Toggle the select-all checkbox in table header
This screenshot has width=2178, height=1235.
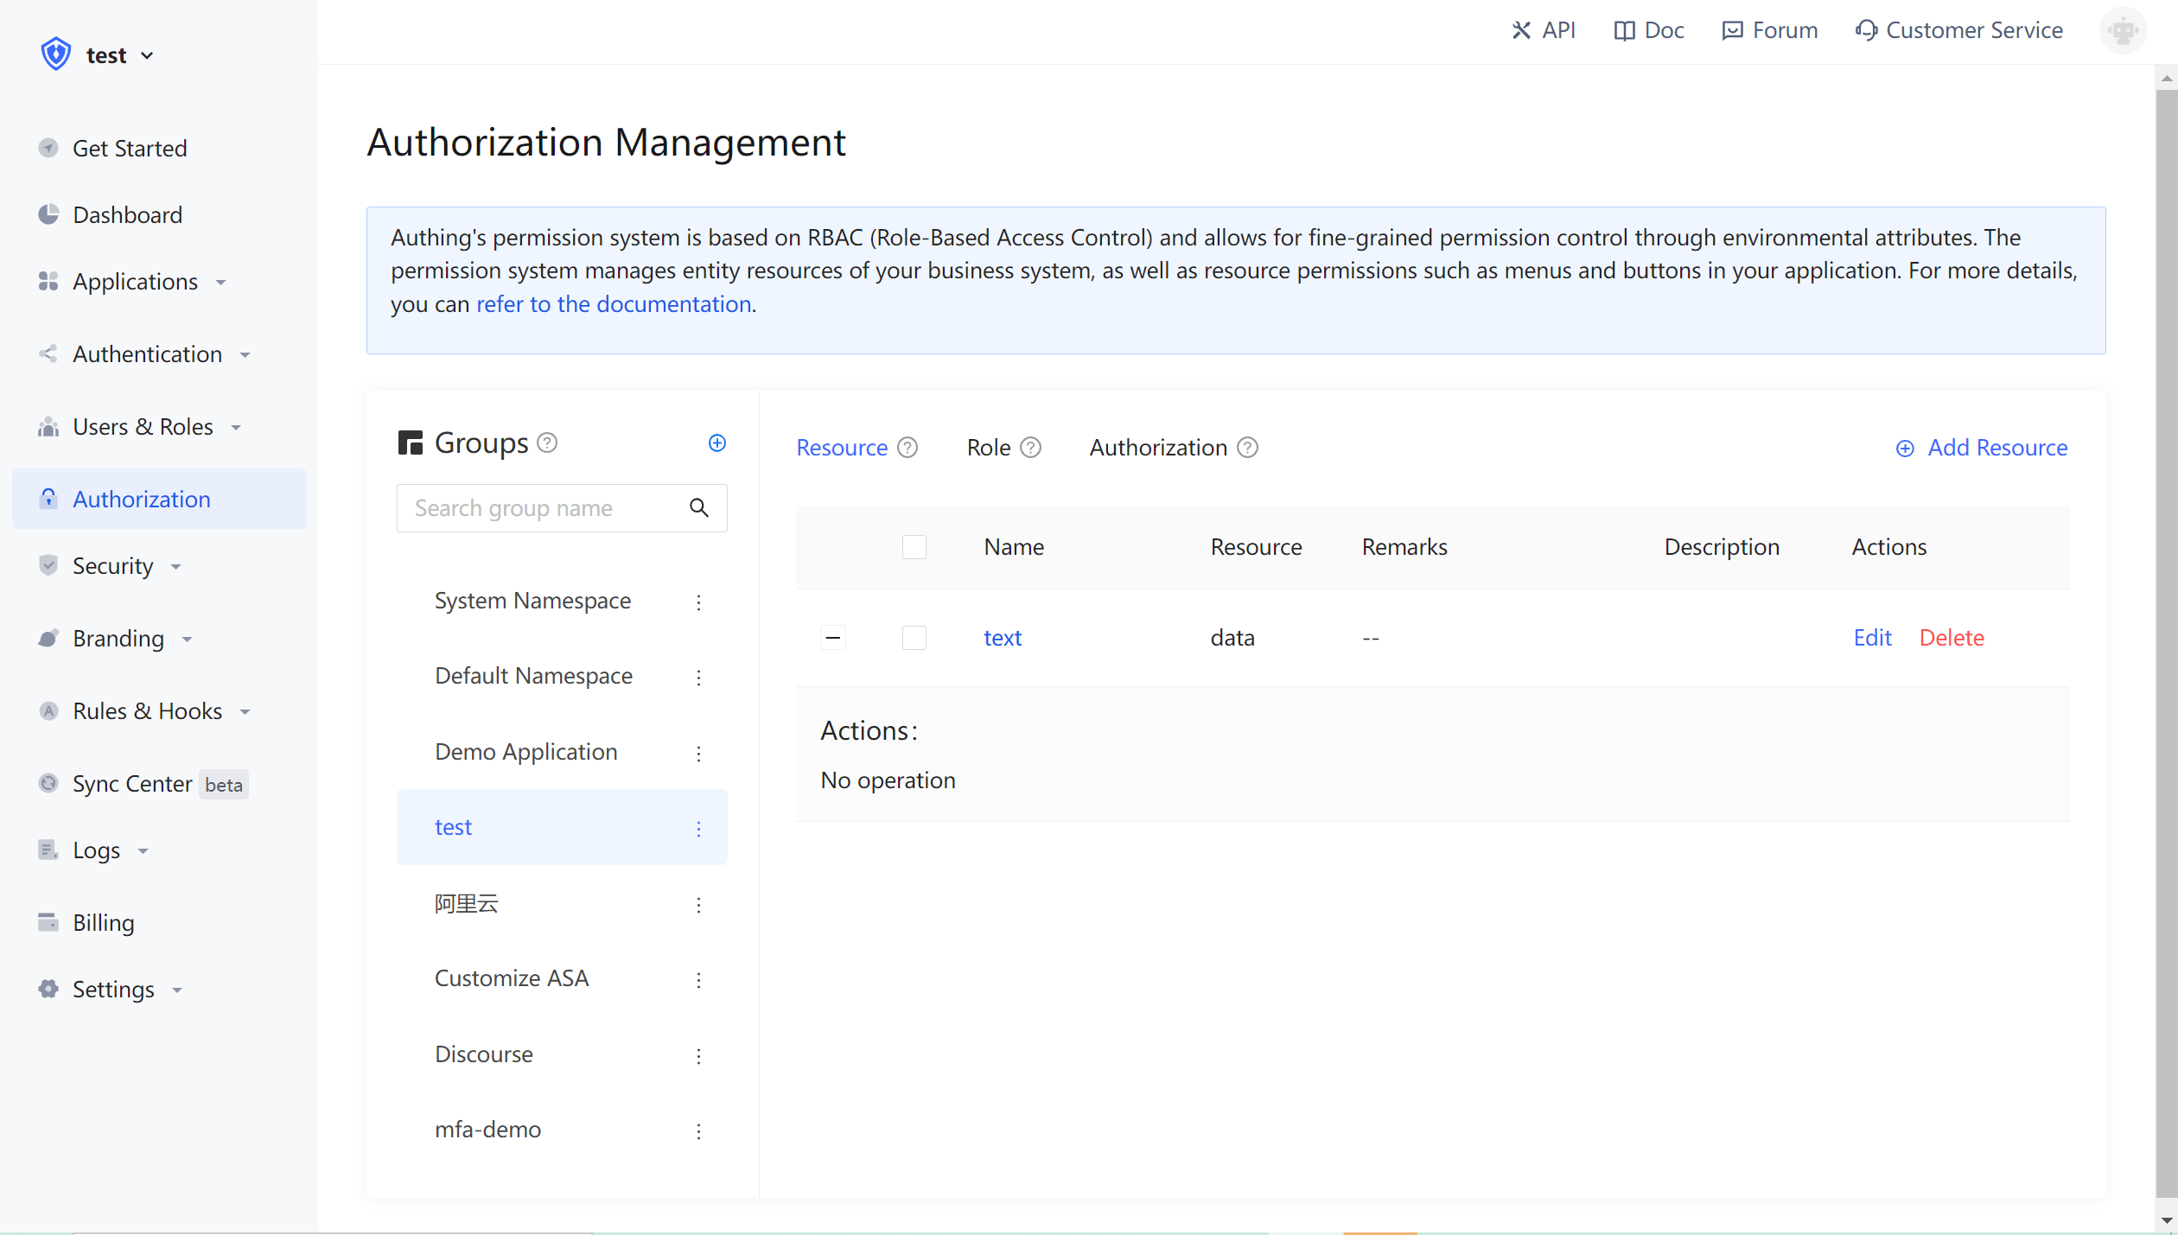click(914, 547)
